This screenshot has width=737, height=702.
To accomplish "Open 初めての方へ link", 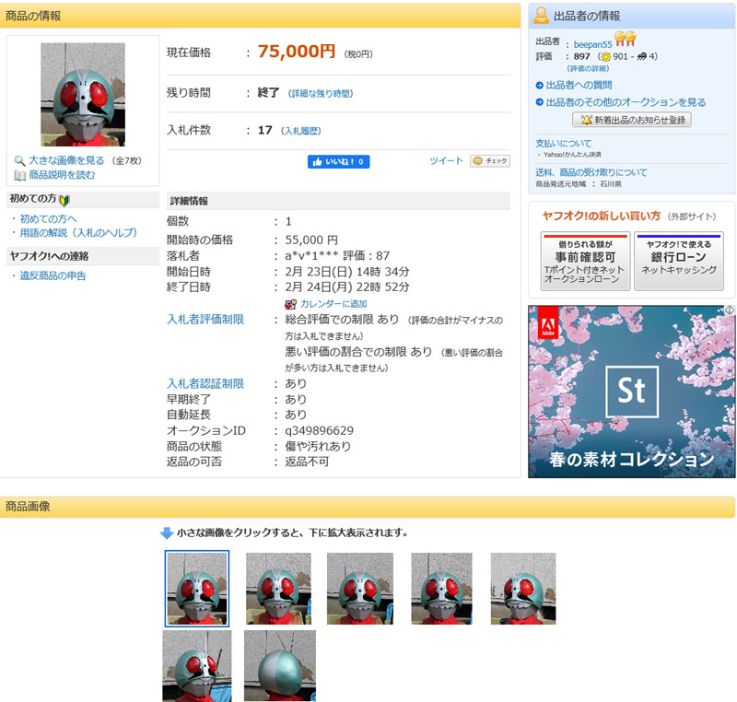I will pyautogui.click(x=48, y=219).
